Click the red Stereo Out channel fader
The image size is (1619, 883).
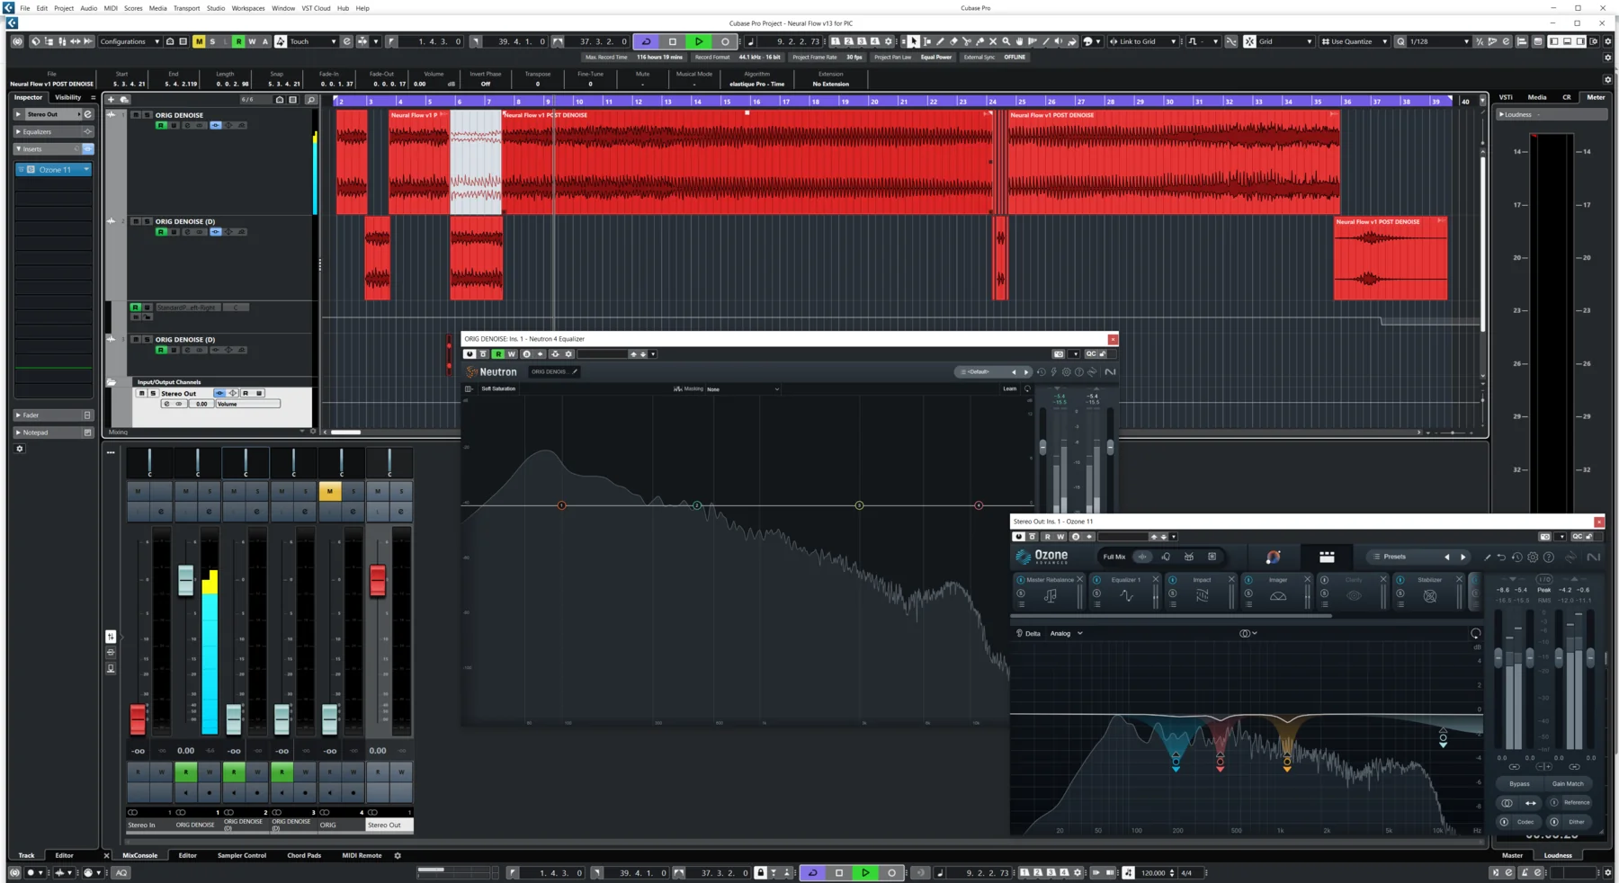(378, 580)
